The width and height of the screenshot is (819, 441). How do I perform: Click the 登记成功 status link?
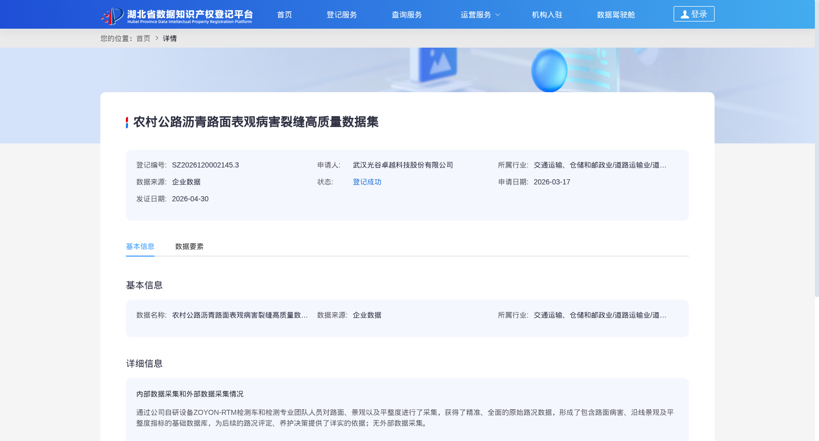(x=367, y=182)
